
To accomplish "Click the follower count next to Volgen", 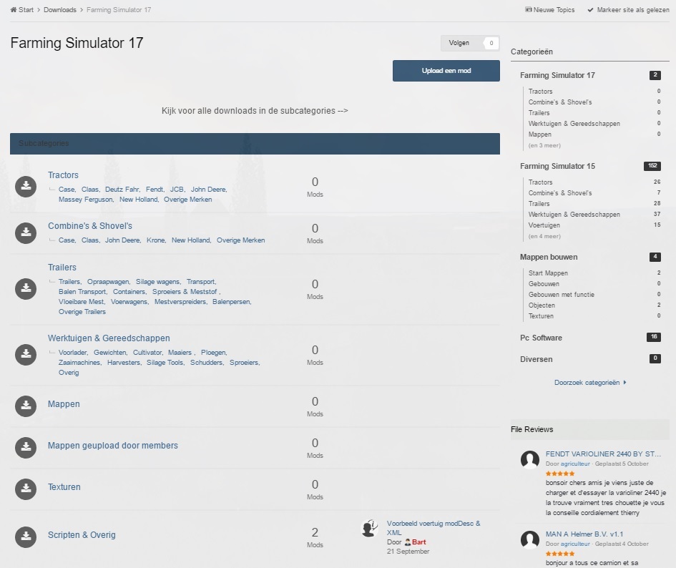I will [x=491, y=43].
